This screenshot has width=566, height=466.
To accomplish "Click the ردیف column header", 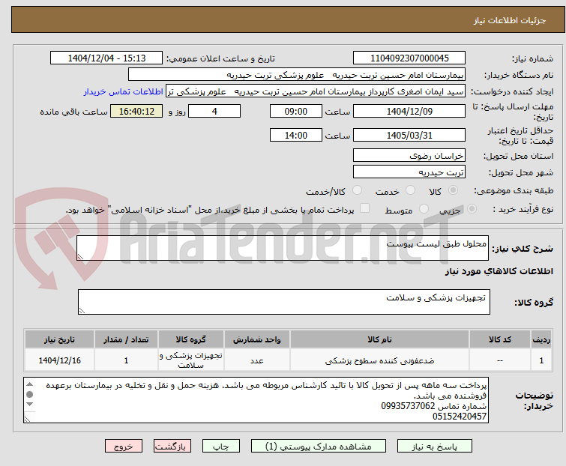I will pyautogui.click(x=541, y=339).
